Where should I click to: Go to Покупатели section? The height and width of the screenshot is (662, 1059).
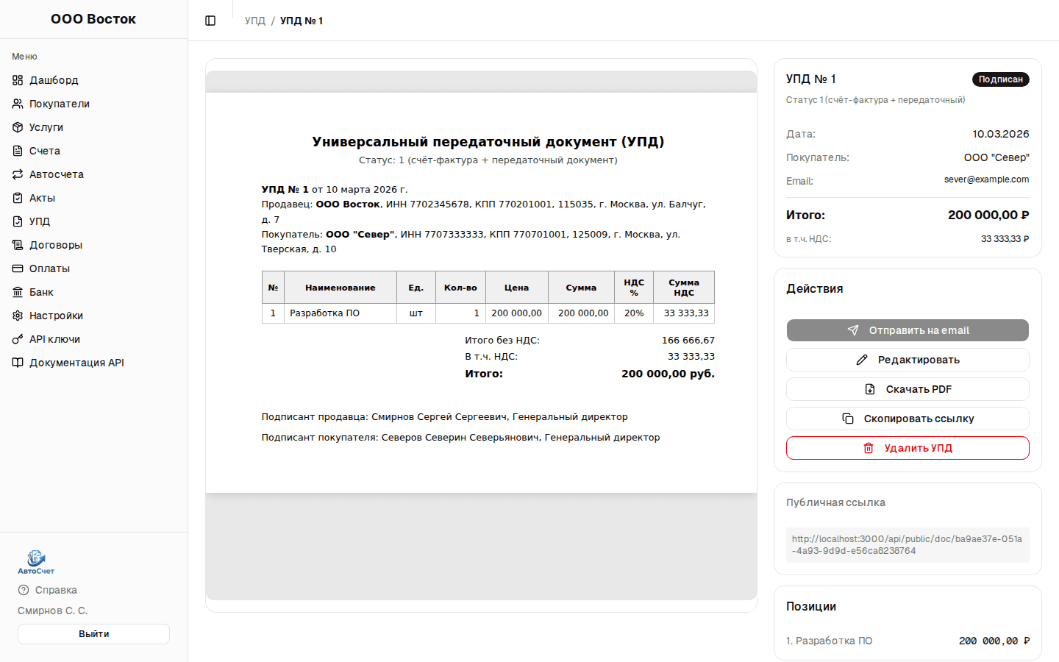(x=93, y=104)
